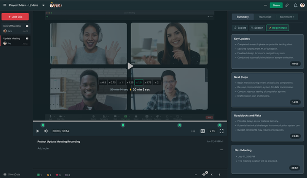Set playback speed to x 1.25
This screenshot has height=178, width=307.
[x=130, y=82]
